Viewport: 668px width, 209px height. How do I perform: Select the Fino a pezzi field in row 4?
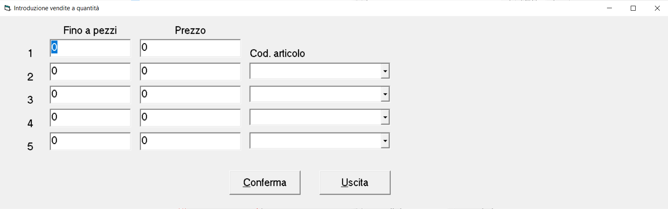pos(90,118)
